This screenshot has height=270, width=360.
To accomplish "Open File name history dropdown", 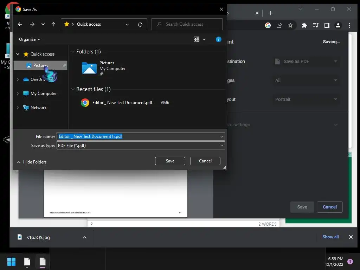I will coord(221,137).
